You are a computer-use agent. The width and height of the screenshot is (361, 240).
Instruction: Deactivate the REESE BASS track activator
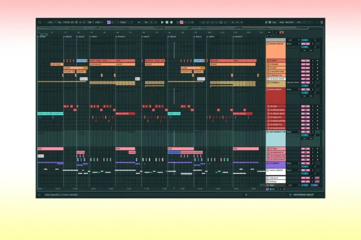(x=306, y=110)
